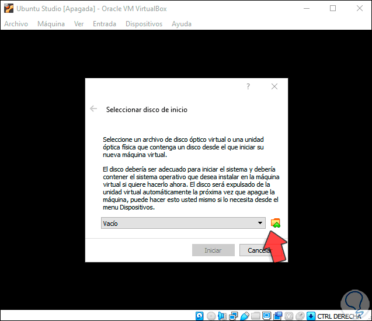372x321 pixels.
Task: Click the dialog help question mark
Action: click(x=248, y=86)
